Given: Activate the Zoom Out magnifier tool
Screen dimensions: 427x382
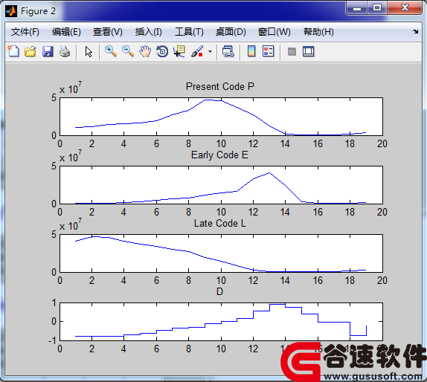Looking at the screenshot, I should coord(128,51).
